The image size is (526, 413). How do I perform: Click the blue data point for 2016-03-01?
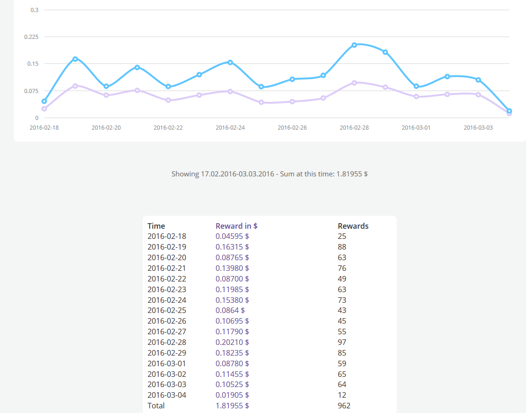tap(416, 86)
